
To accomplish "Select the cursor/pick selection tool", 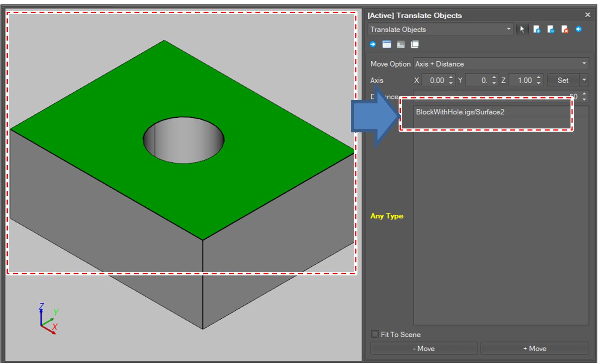I will [x=522, y=29].
